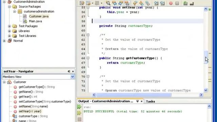The height and width of the screenshot is (122, 217).
Task: Click the Normal project icon
Action: coord(9,41)
